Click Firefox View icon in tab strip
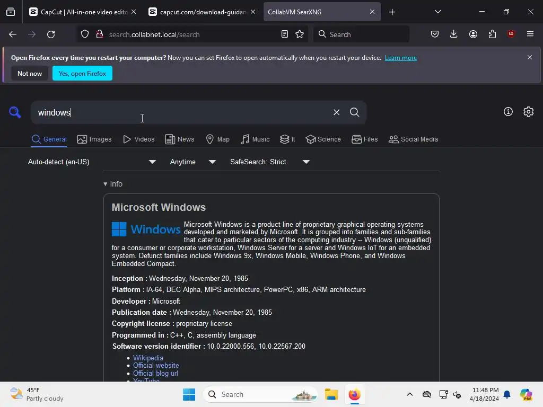This screenshot has width=543, height=407. (x=11, y=12)
